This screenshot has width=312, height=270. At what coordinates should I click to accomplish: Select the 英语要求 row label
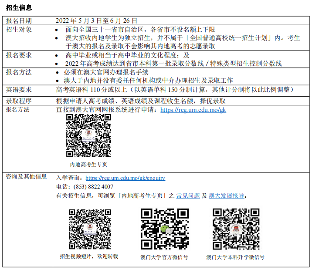[x=19, y=90]
